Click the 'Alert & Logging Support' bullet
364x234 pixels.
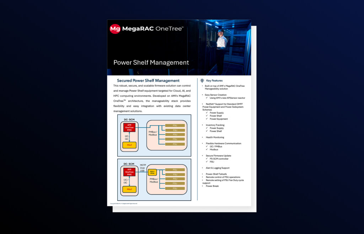click(218, 168)
